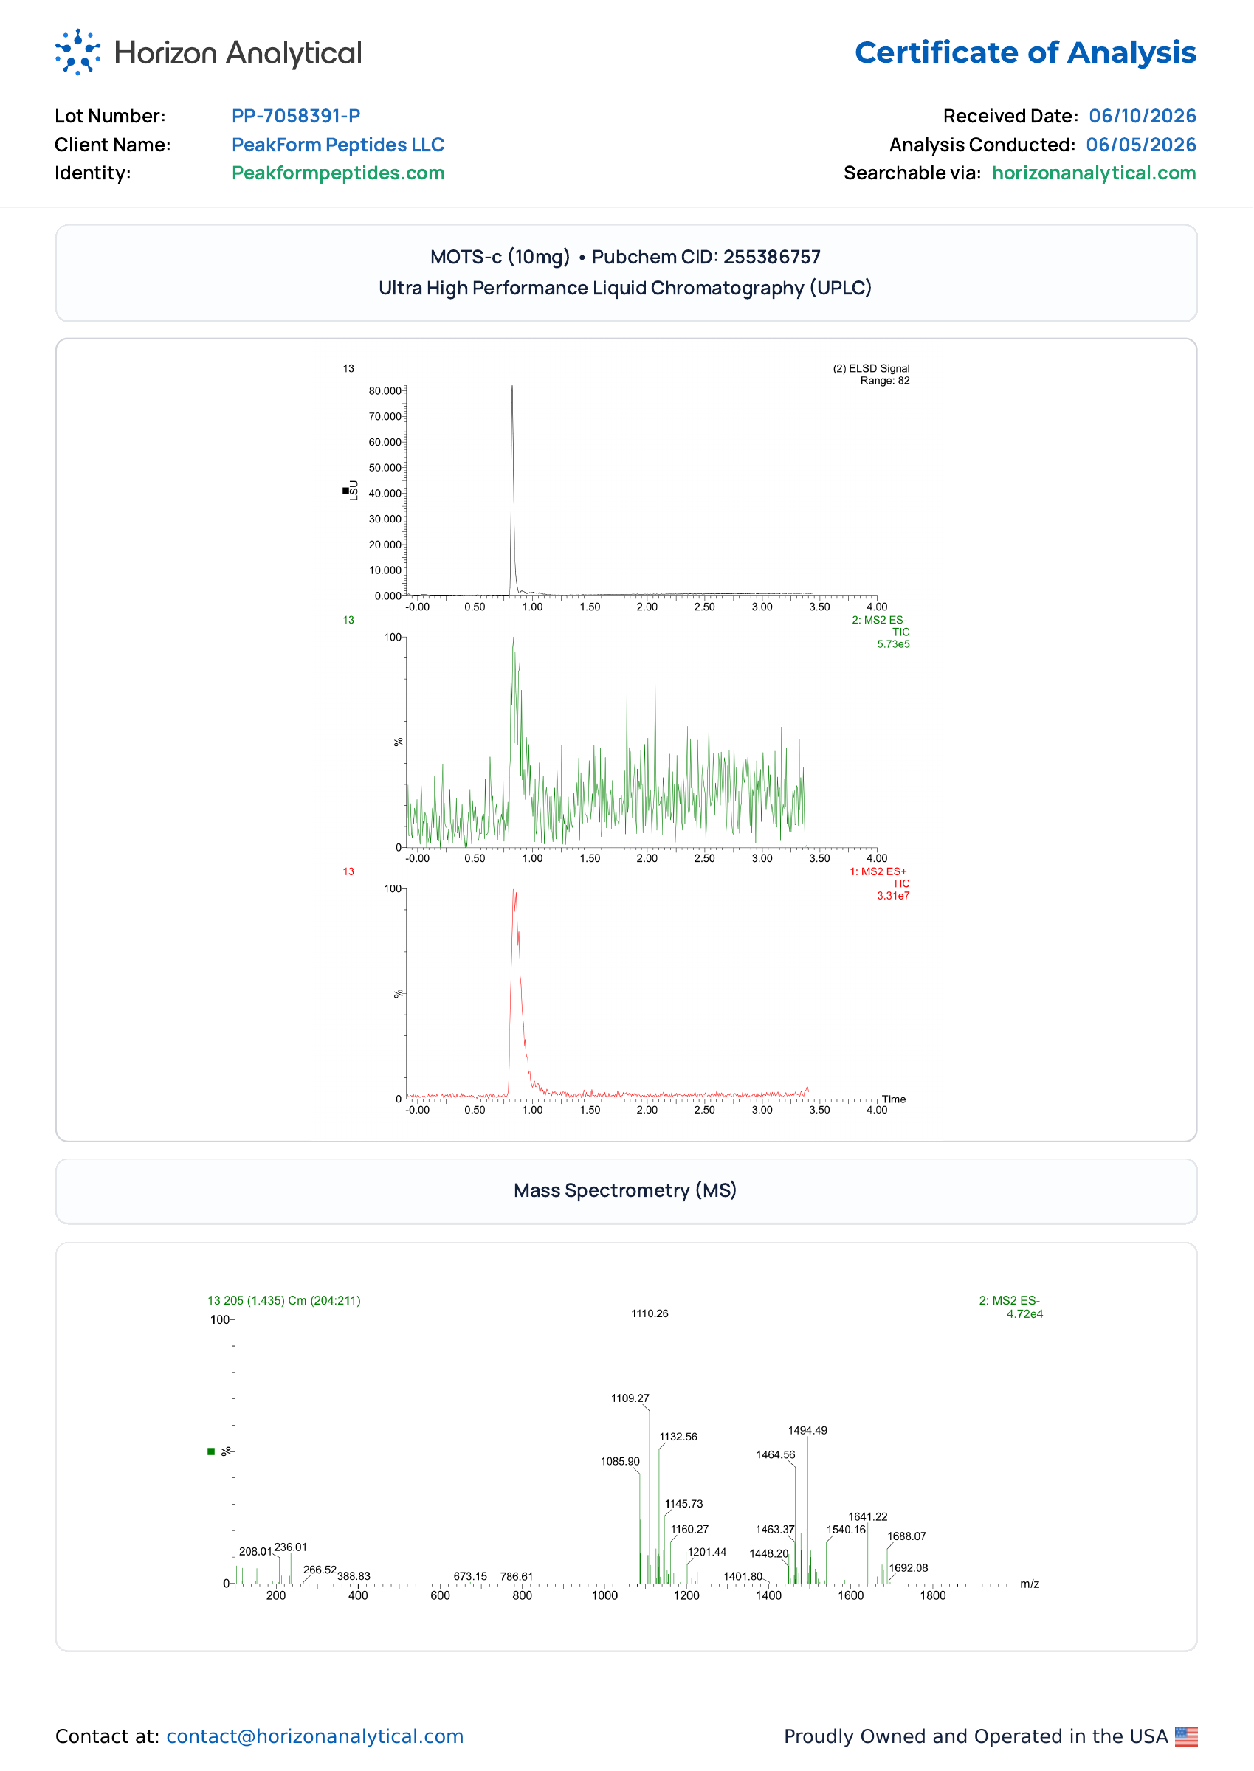Click the black square marker beside LSU axis
Screen dimensions: 1254x1771
[345, 490]
